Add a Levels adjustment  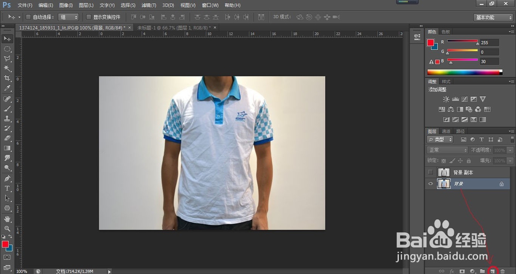tap(456, 99)
